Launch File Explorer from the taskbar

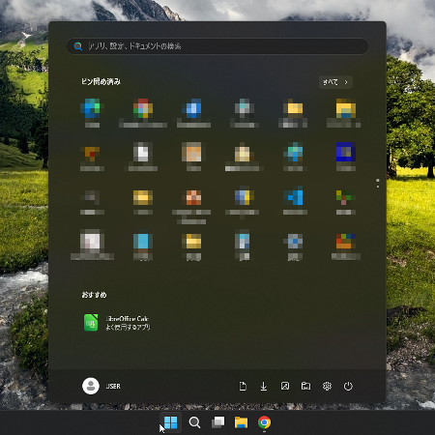pyautogui.click(x=241, y=422)
